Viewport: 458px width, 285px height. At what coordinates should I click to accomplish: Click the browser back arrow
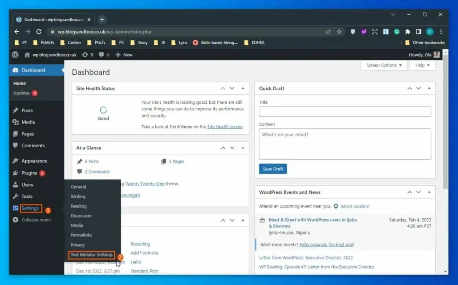coord(17,32)
